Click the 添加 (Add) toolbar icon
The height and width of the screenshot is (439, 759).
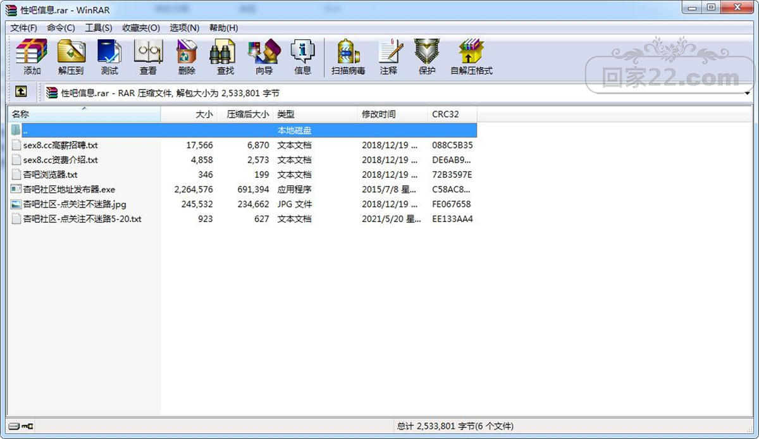pyautogui.click(x=32, y=52)
